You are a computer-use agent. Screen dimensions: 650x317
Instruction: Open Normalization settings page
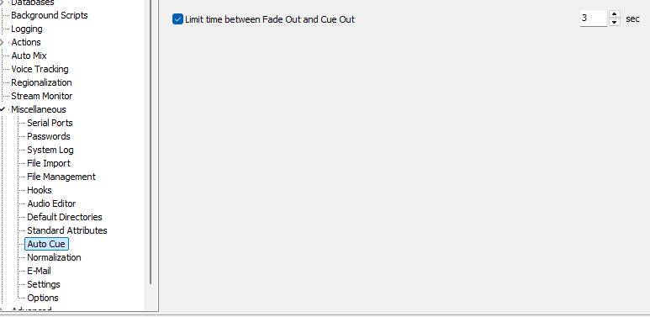(54, 257)
